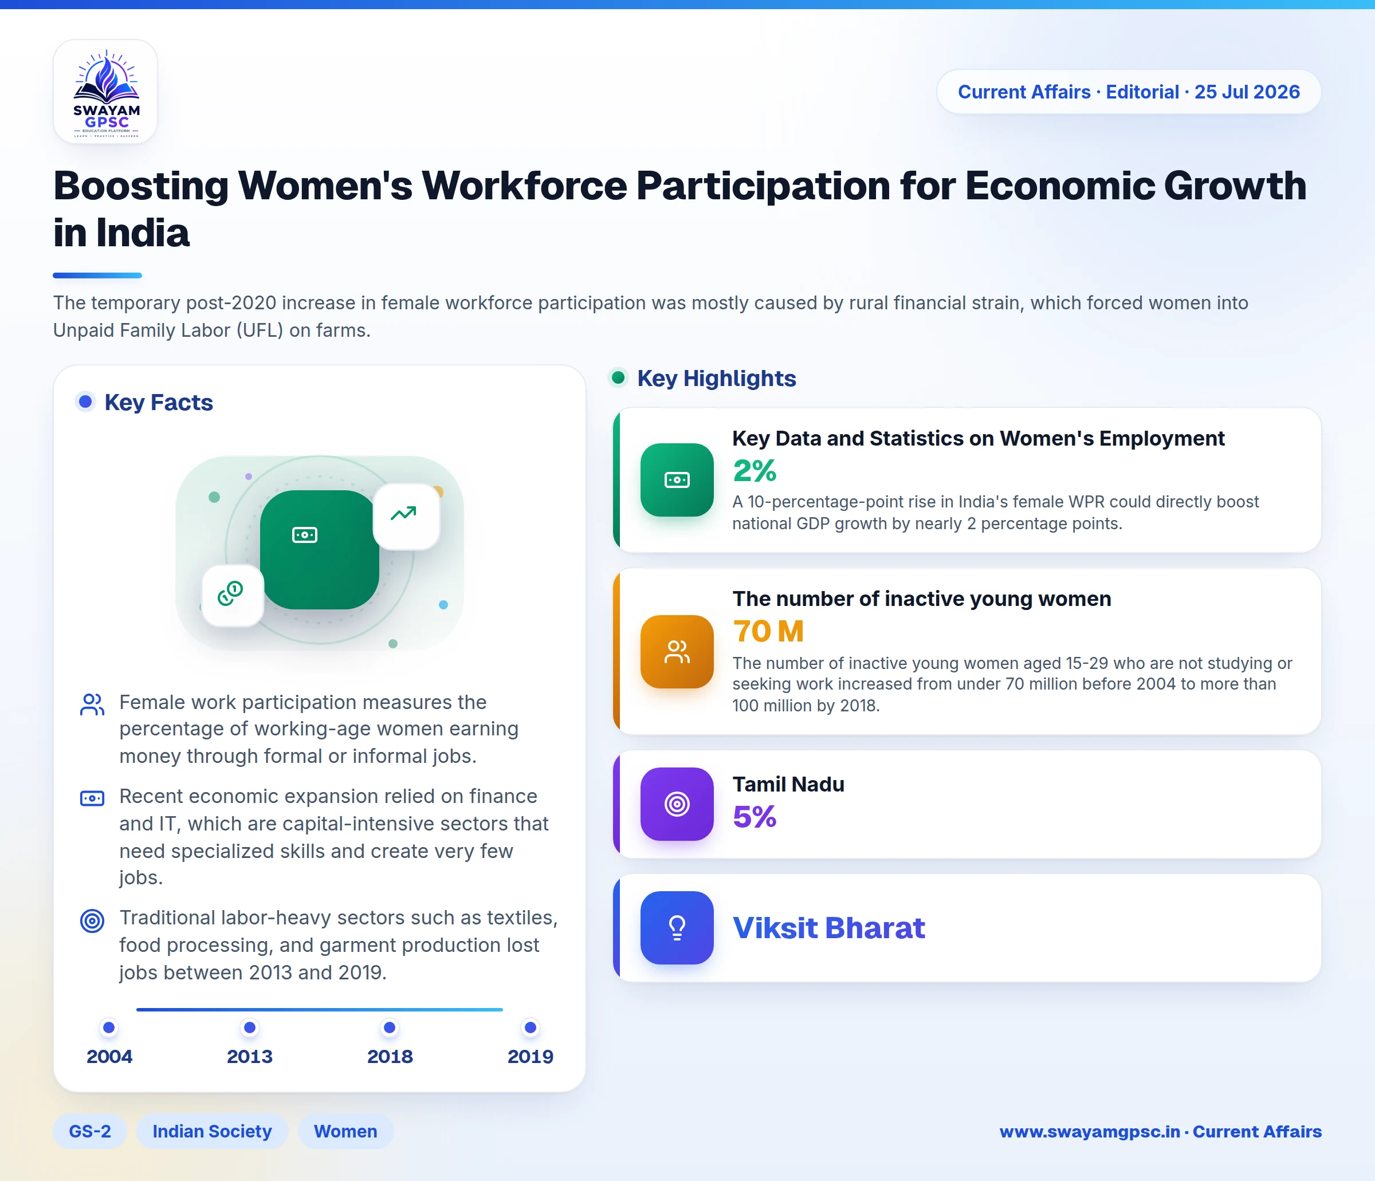Click the Tamil Nadu card title
Image resolution: width=1375 pixels, height=1181 pixels.
click(788, 784)
